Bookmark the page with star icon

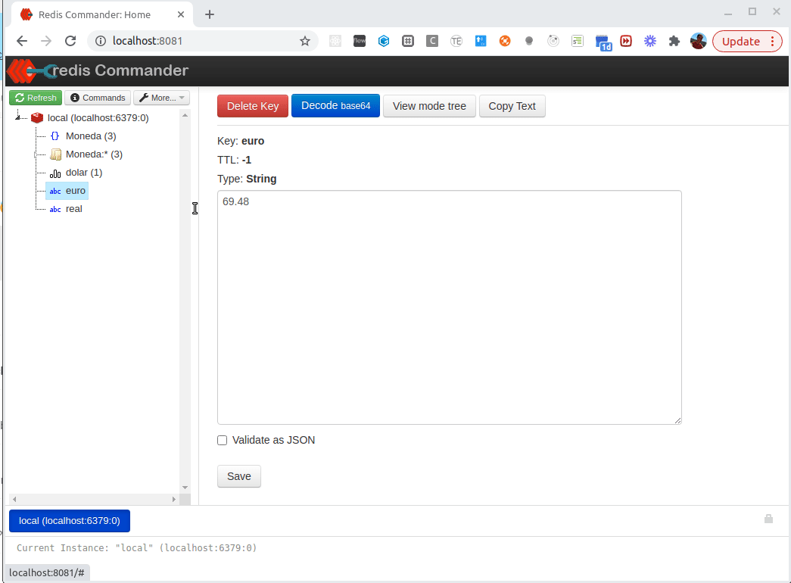pos(305,41)
